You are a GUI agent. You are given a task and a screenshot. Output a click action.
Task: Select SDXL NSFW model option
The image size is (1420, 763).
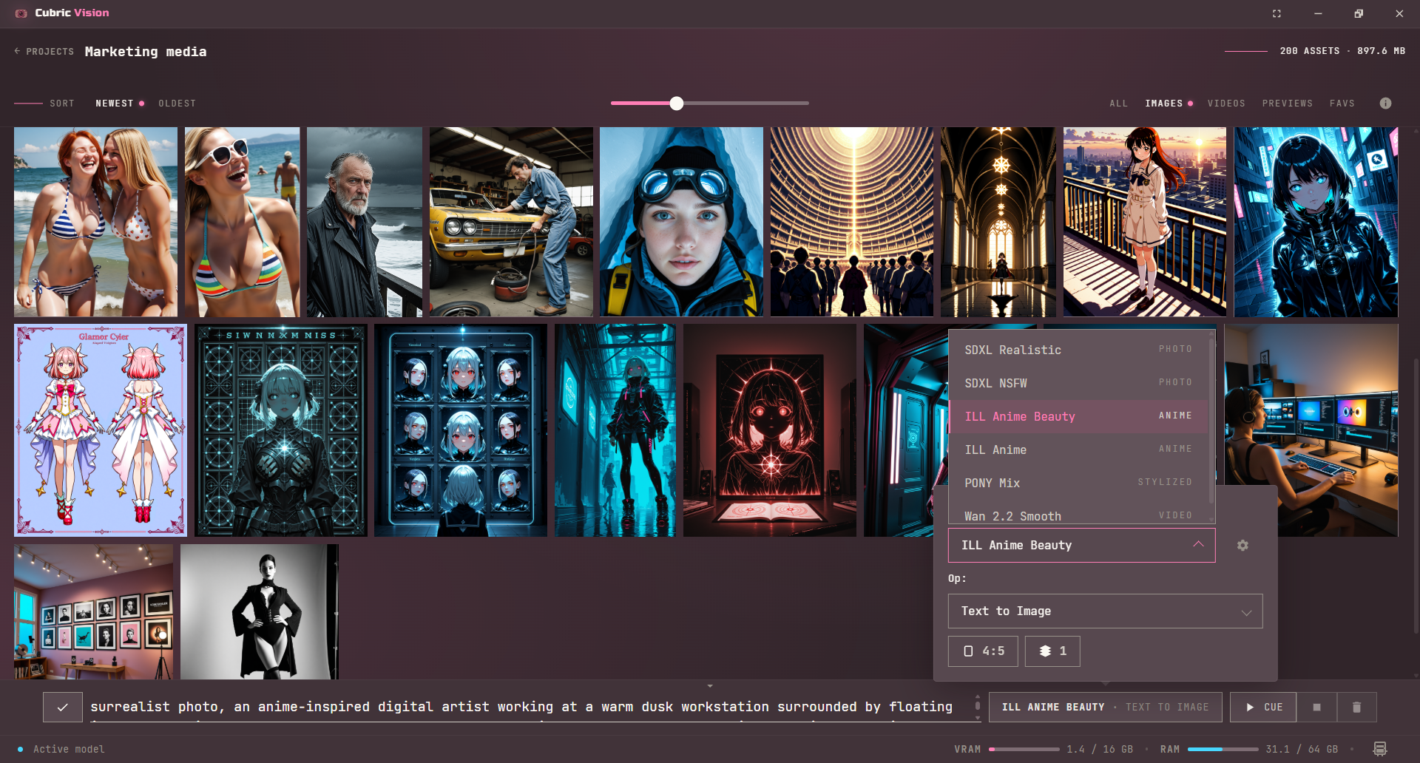(x=1078, y=383)
